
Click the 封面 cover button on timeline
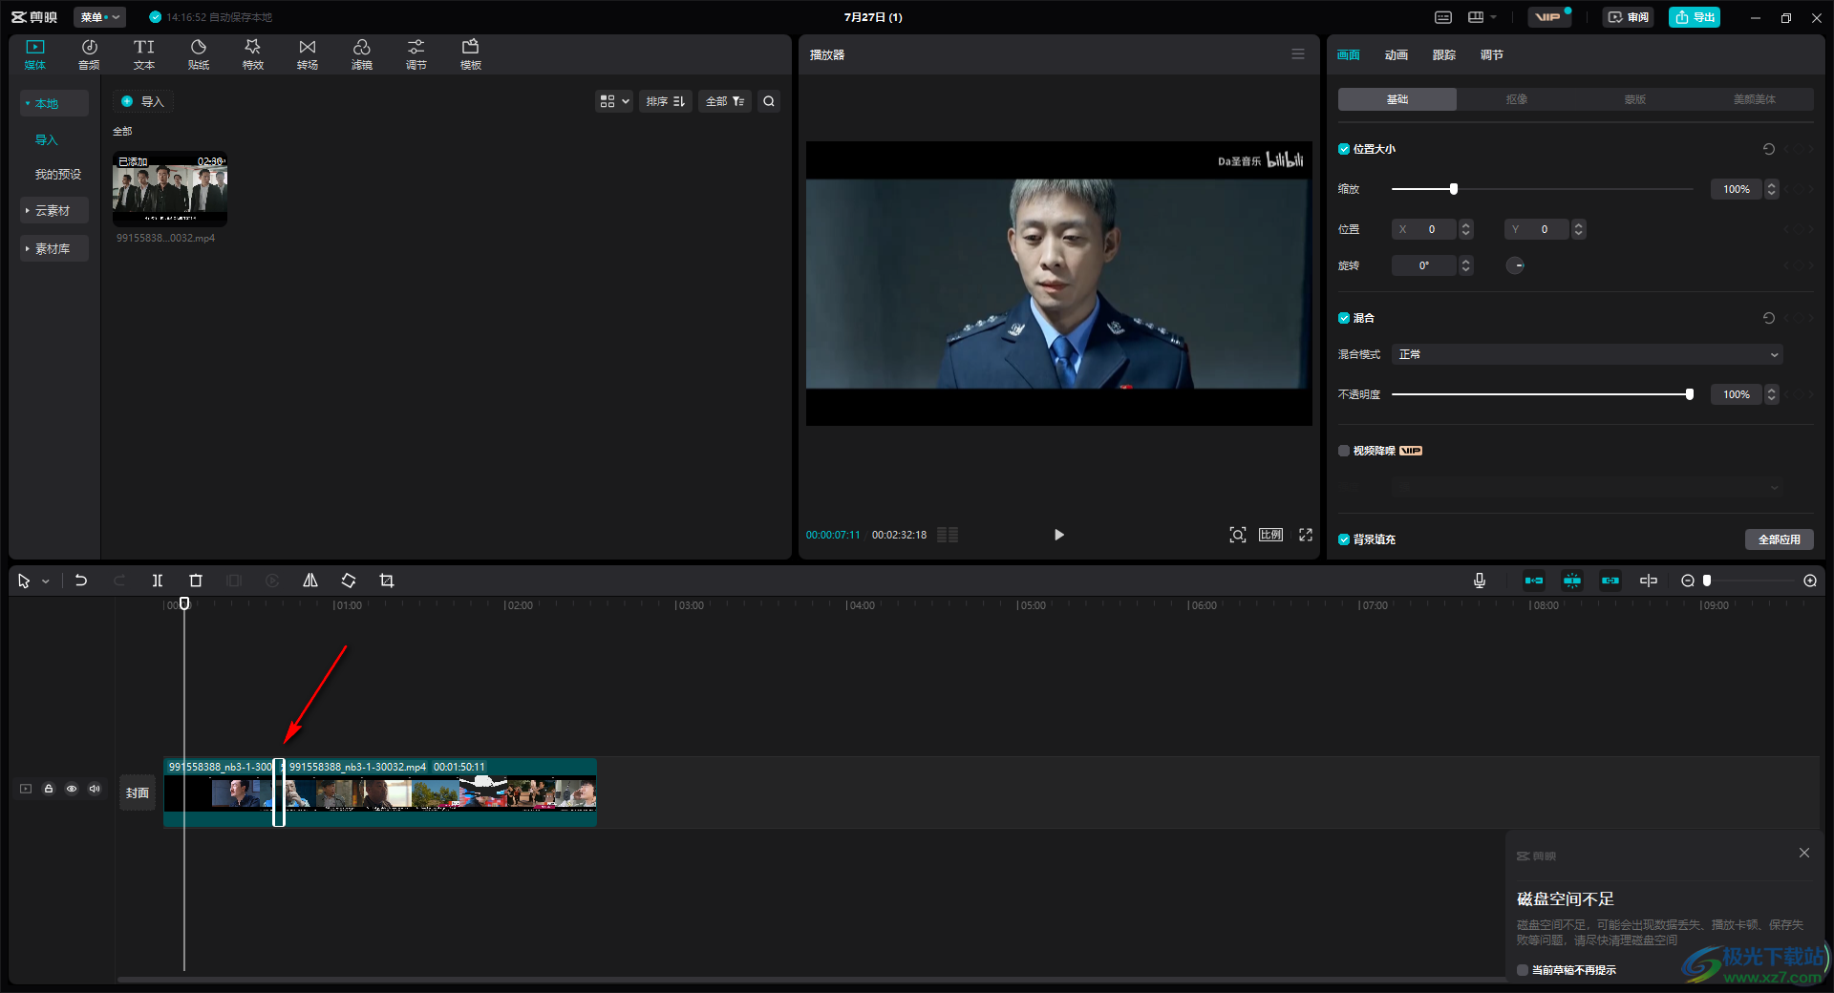pos(138,792)
